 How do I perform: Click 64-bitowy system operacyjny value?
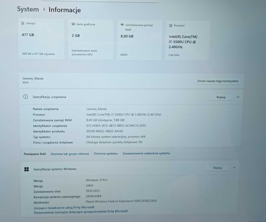coord(116,137)
